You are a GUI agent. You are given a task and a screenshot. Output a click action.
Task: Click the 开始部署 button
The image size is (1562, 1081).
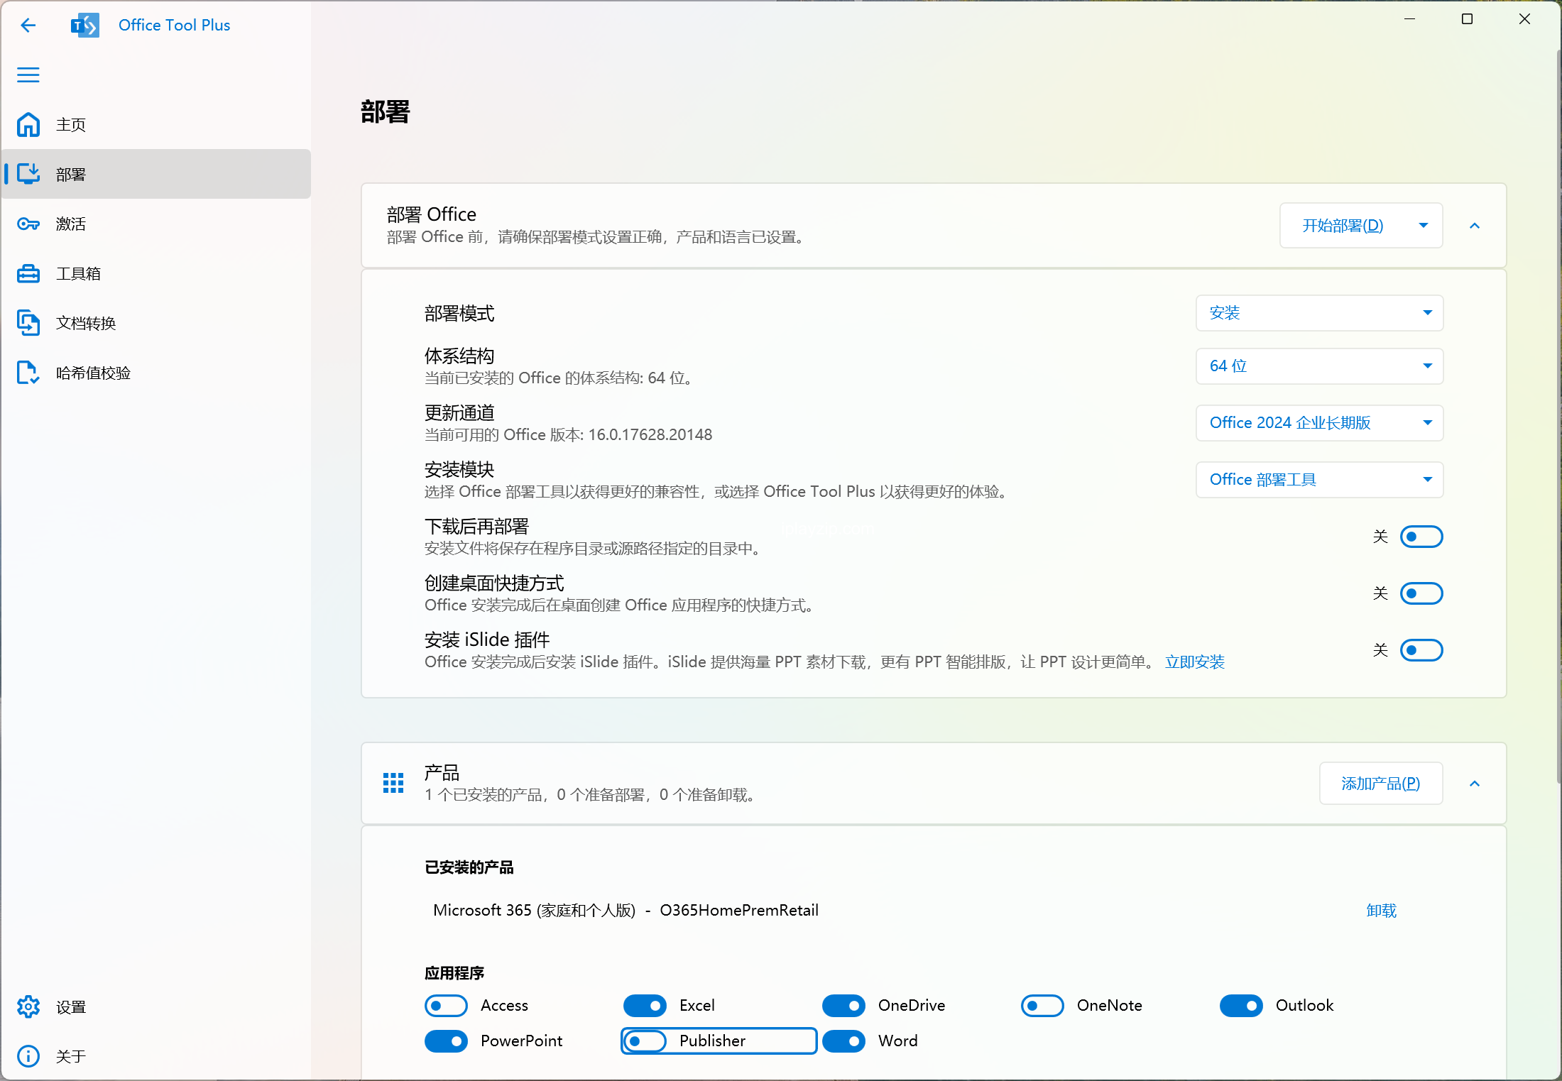(1340, 226)
